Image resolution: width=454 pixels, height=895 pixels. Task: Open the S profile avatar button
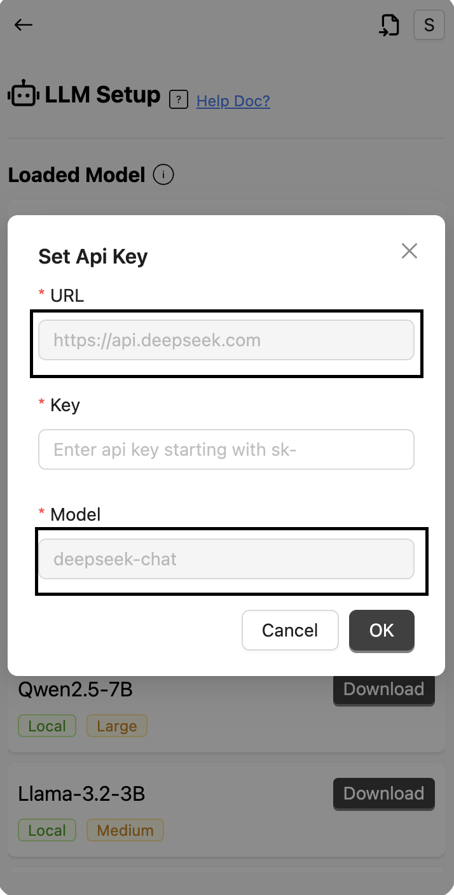[x=429, y=25]
